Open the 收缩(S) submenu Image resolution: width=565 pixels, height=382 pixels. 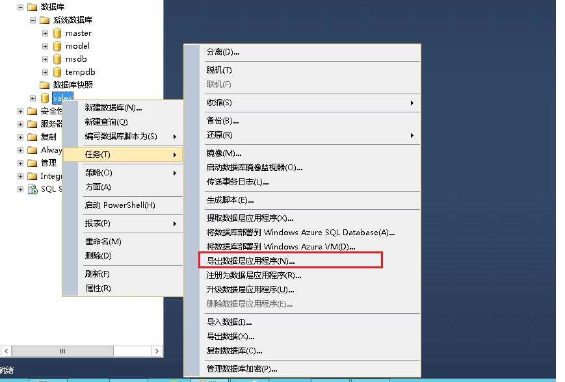pyautogui.click(x=302, y=103)
